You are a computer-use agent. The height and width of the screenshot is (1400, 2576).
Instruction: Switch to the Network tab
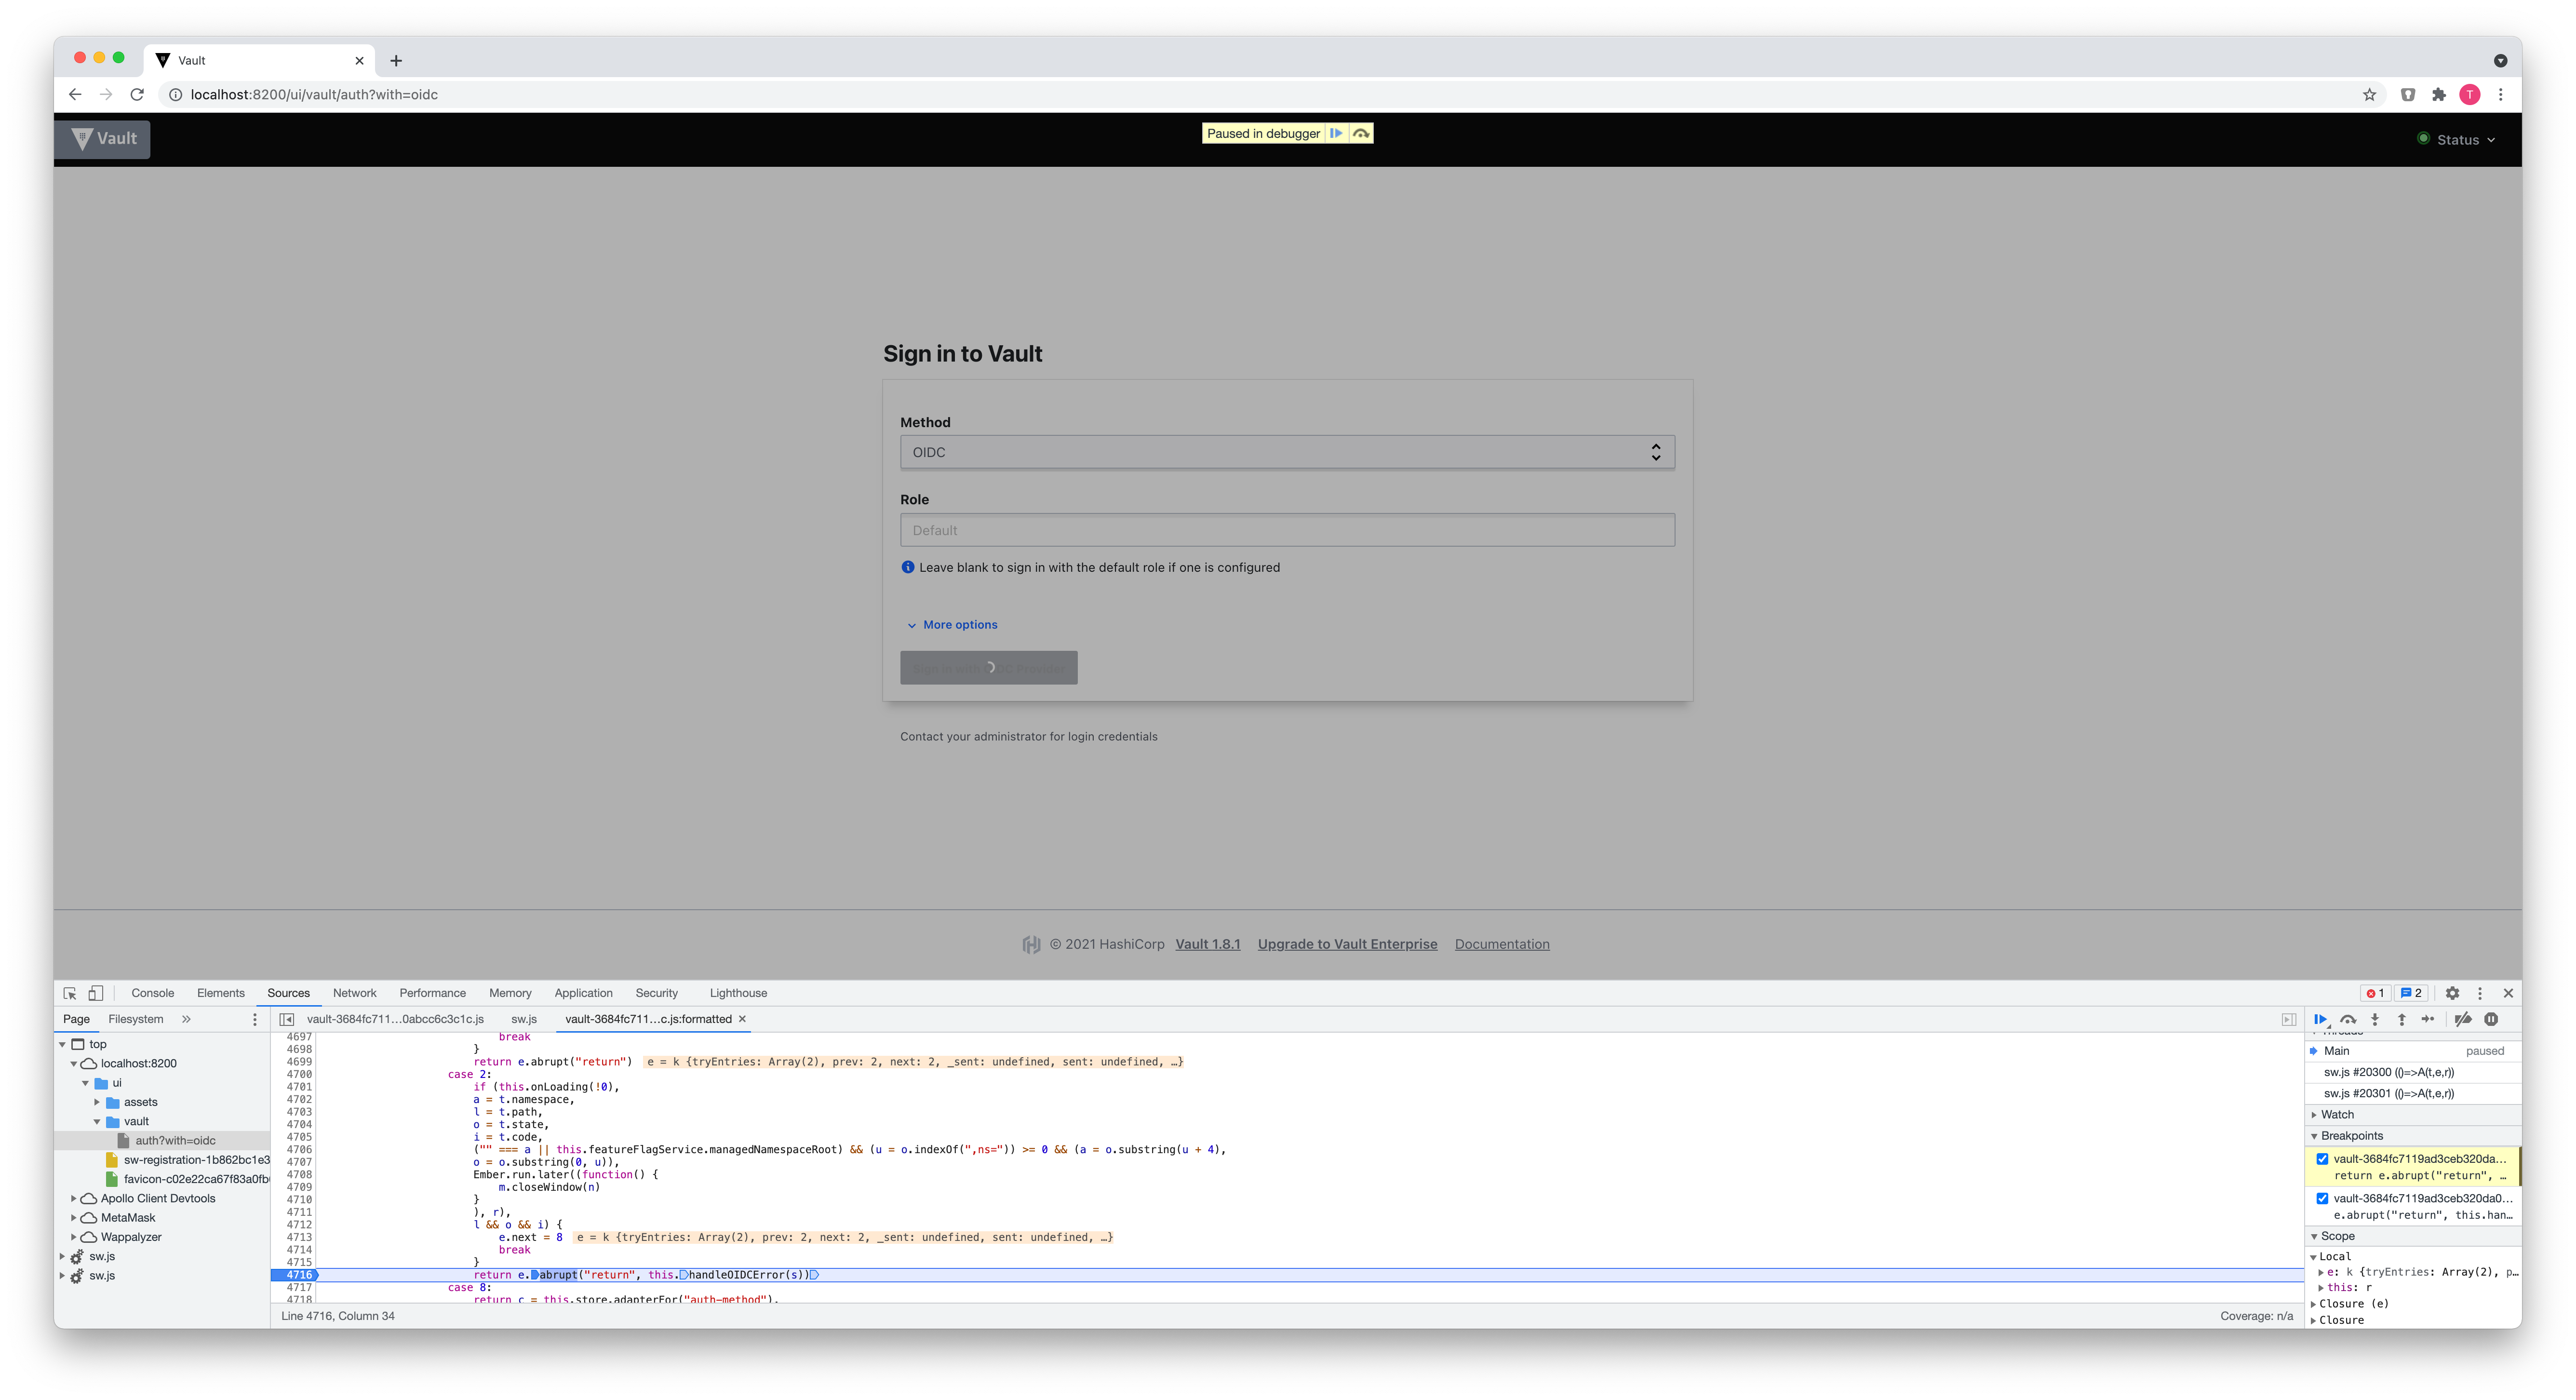355,992
